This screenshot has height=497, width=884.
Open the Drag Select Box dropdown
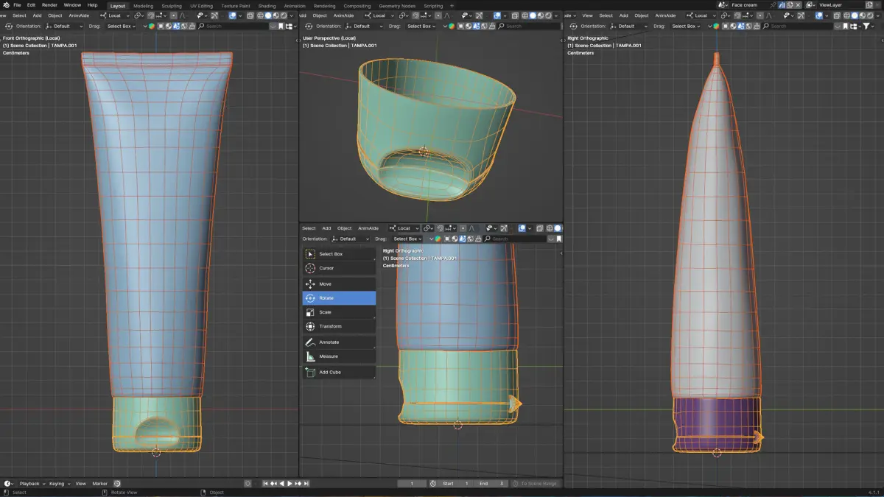tap(122, 26)
